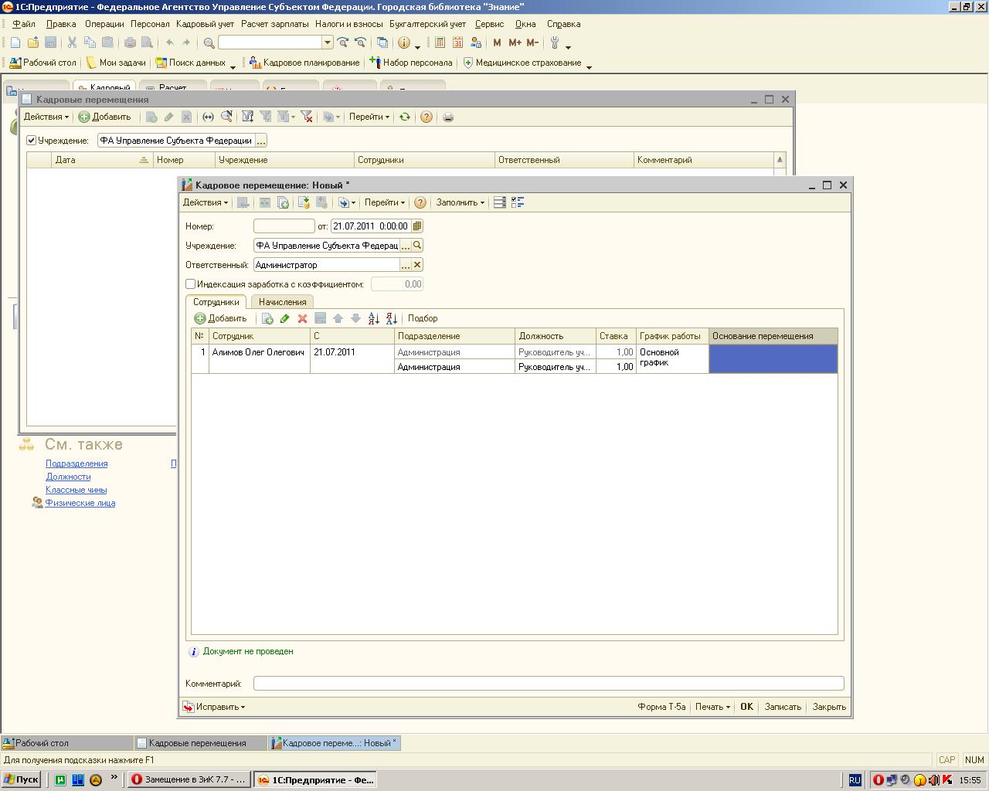Toggle Индексация заработка с коэффициентом checkbox
This screenshot has width=989, height=791.
(x=191, y=284)
